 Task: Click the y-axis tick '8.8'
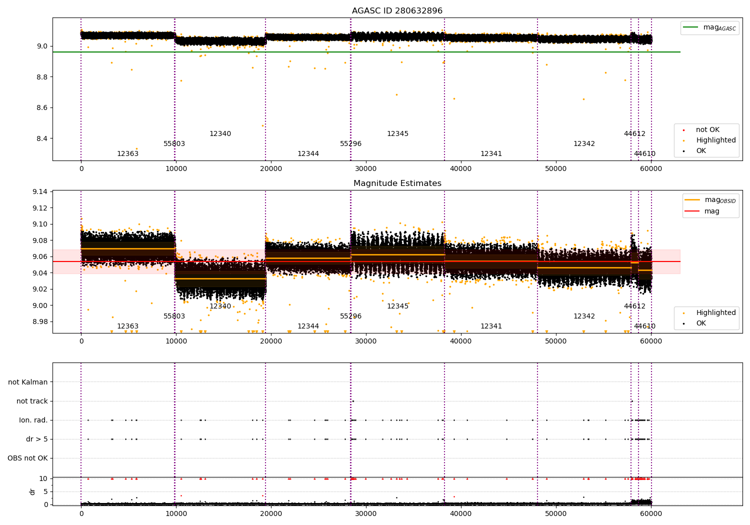pyautogui.click(x=41, y=77)
